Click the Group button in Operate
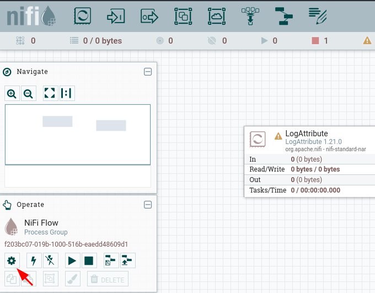The height and width of the screenshot is (293, 375). pyautogui.click(x=51, y=279)
